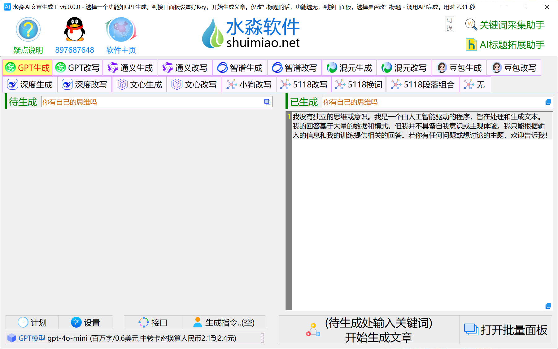Click the 切换 switch button
This screenshot has width=558, height=349.
tap(450, 24)
